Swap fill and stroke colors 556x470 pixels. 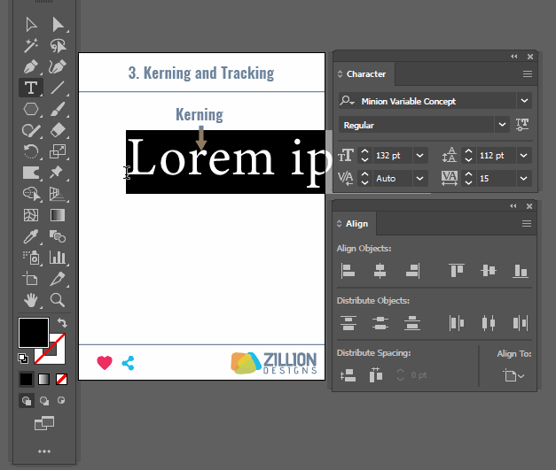(62, 323)
